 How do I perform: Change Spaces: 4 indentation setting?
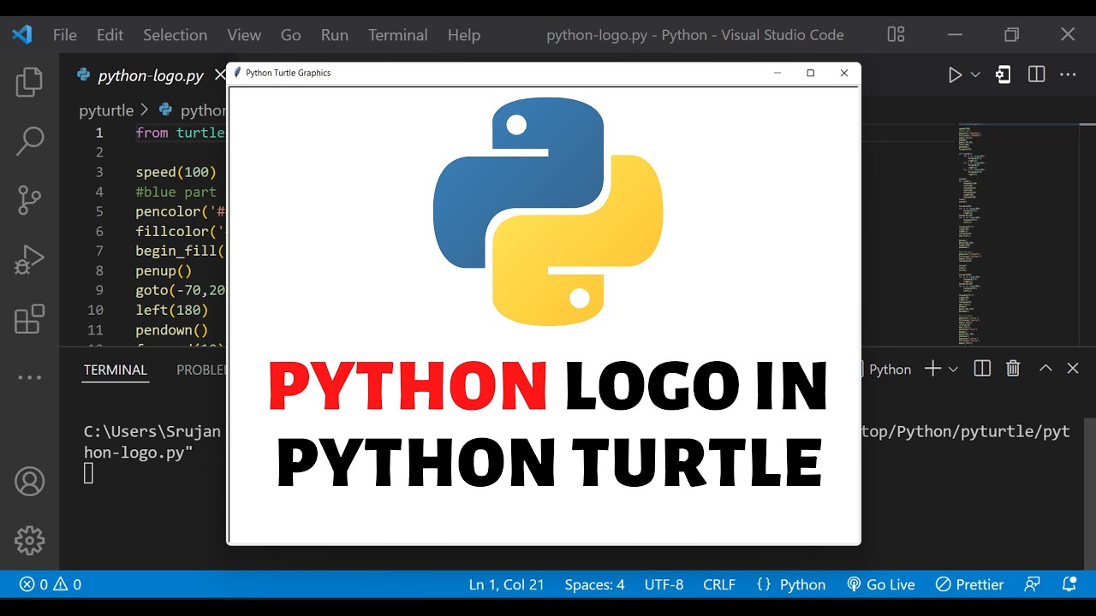pyautogui.click(x=594, y=584)
